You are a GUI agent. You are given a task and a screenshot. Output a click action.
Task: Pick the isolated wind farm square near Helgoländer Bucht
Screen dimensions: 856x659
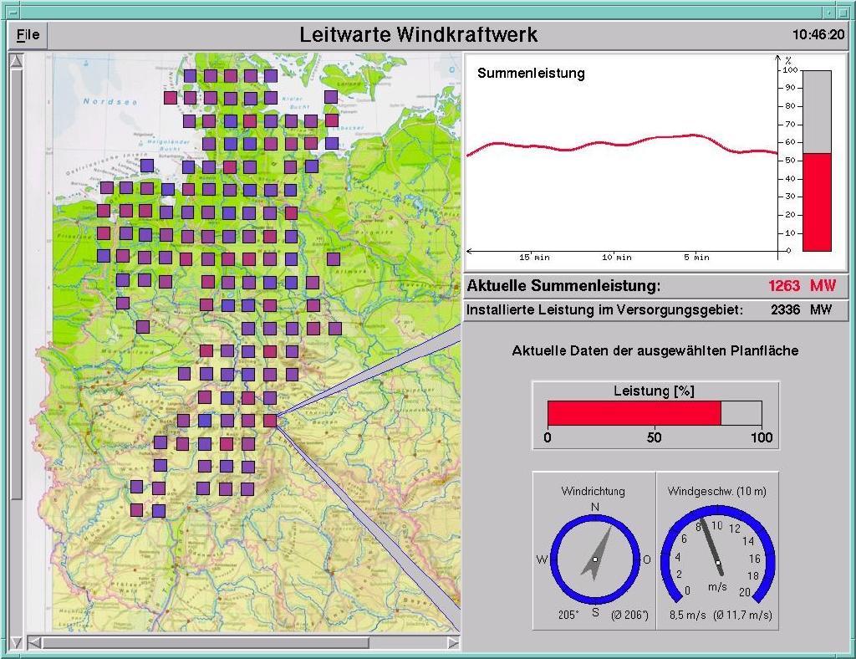(147, 166)
